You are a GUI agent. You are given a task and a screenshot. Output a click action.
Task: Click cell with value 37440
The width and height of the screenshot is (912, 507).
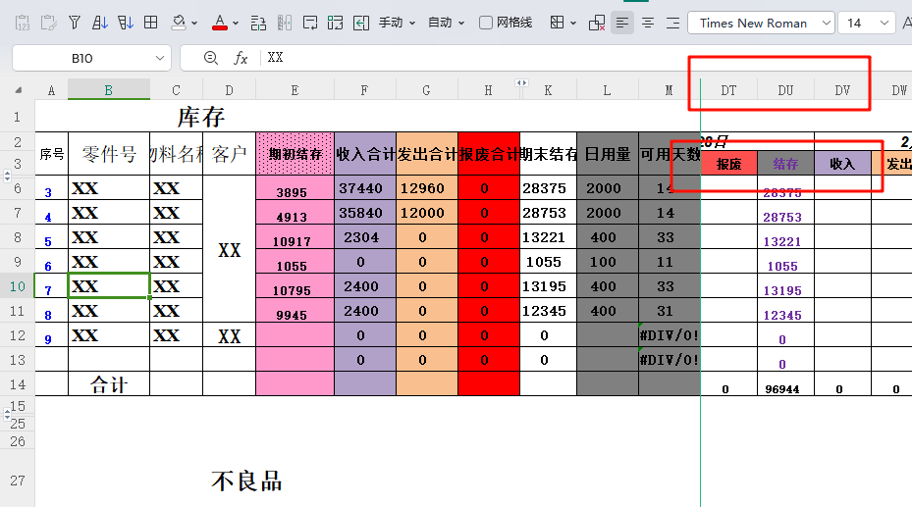pos(365,188)
